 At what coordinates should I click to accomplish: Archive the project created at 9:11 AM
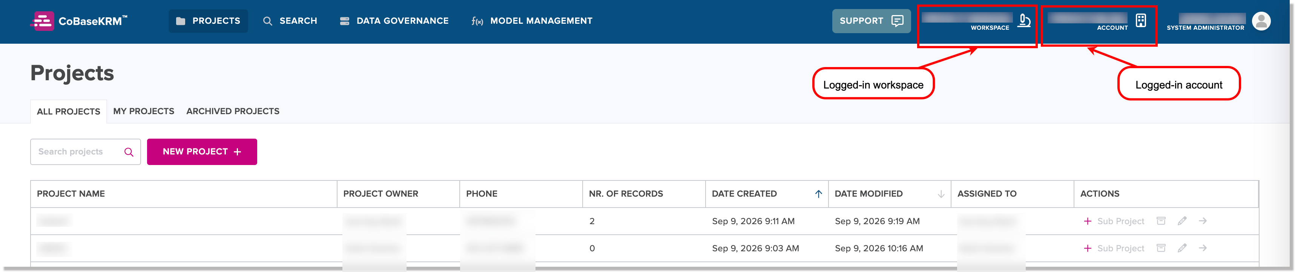[1161, 221]
